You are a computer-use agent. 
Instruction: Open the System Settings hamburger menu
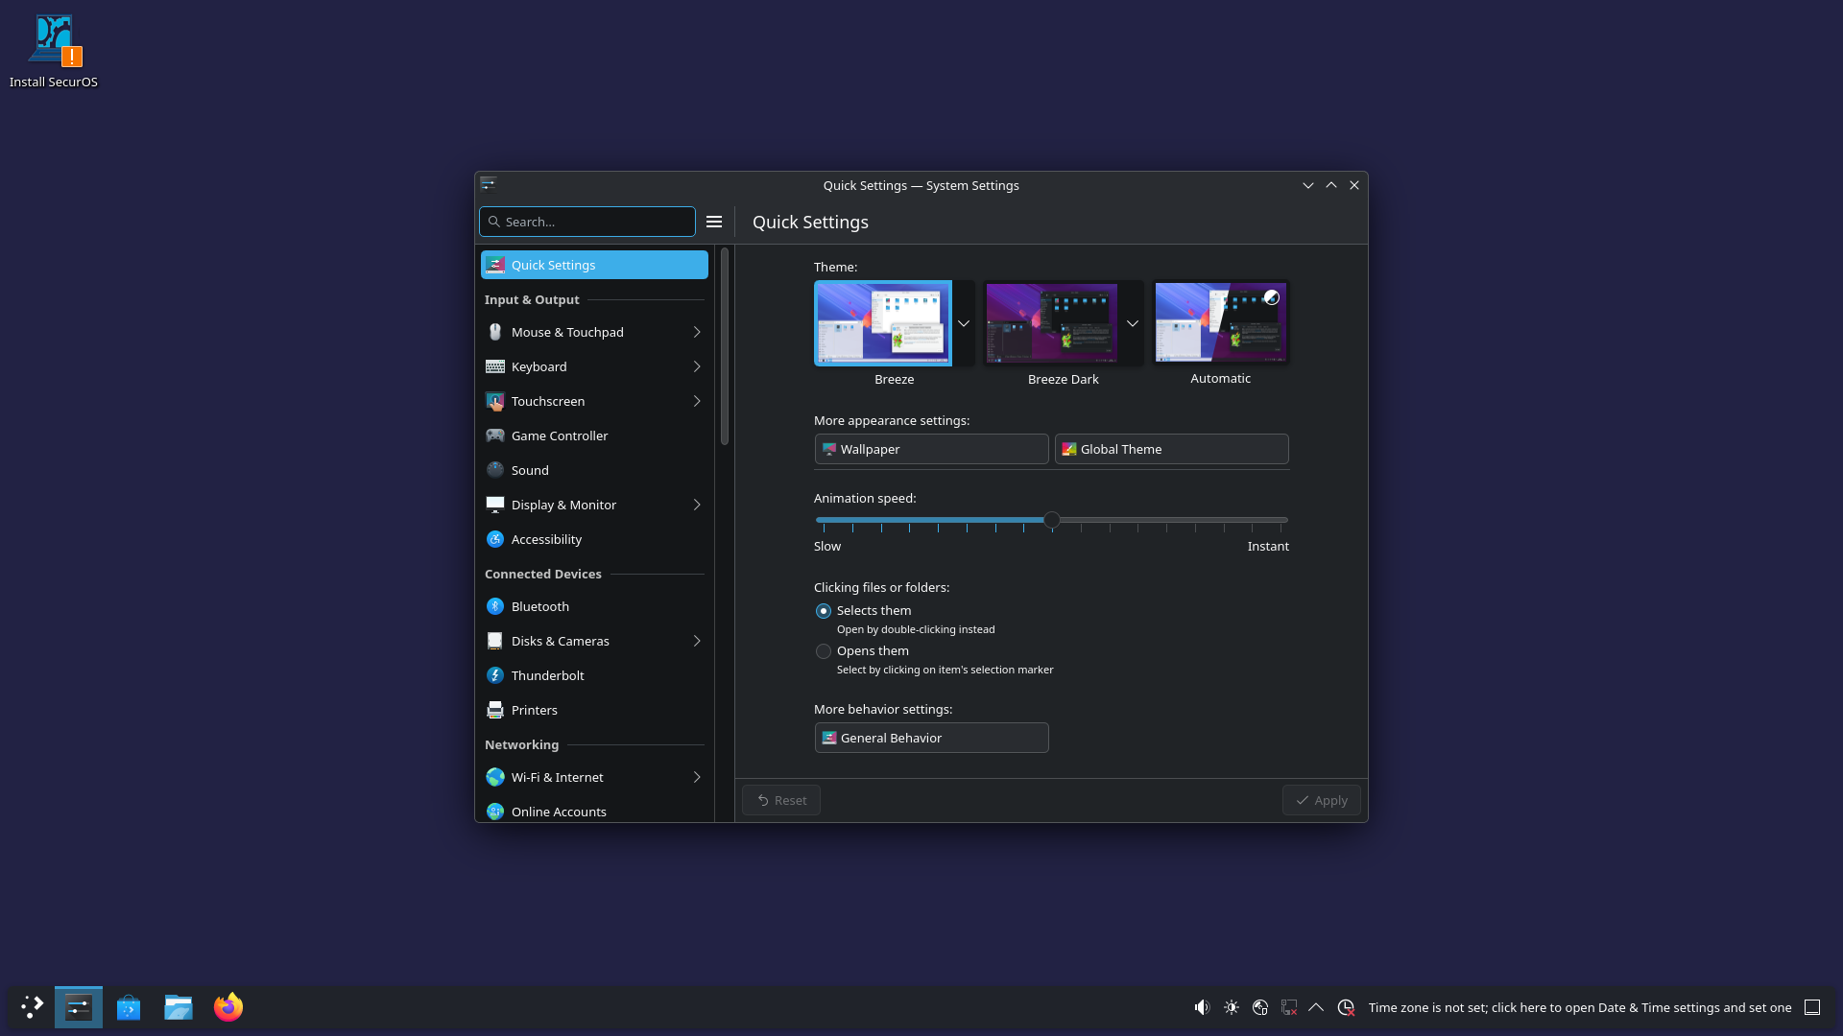tap(714, 222)
